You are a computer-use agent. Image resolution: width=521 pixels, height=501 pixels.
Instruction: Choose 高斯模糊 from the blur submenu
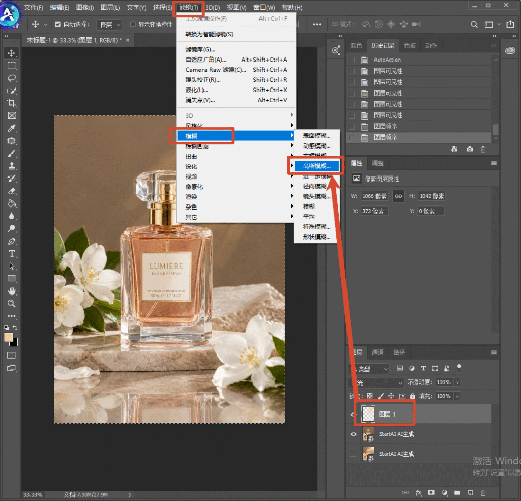point(316,166)
